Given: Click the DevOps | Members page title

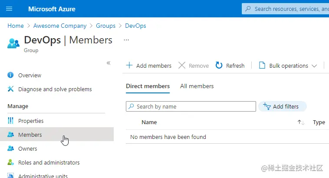Looking at the screenshot, I should pos(68,40).
